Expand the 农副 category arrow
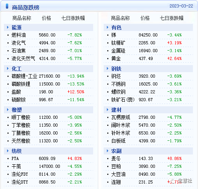The width and height of the screenshot is (198, 189). coord(108,151)
